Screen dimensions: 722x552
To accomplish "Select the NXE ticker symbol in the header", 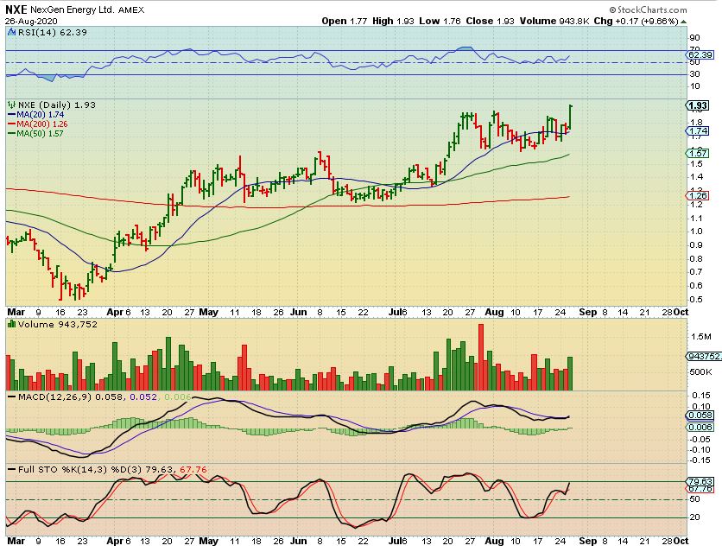I will (x=16, y=10).
